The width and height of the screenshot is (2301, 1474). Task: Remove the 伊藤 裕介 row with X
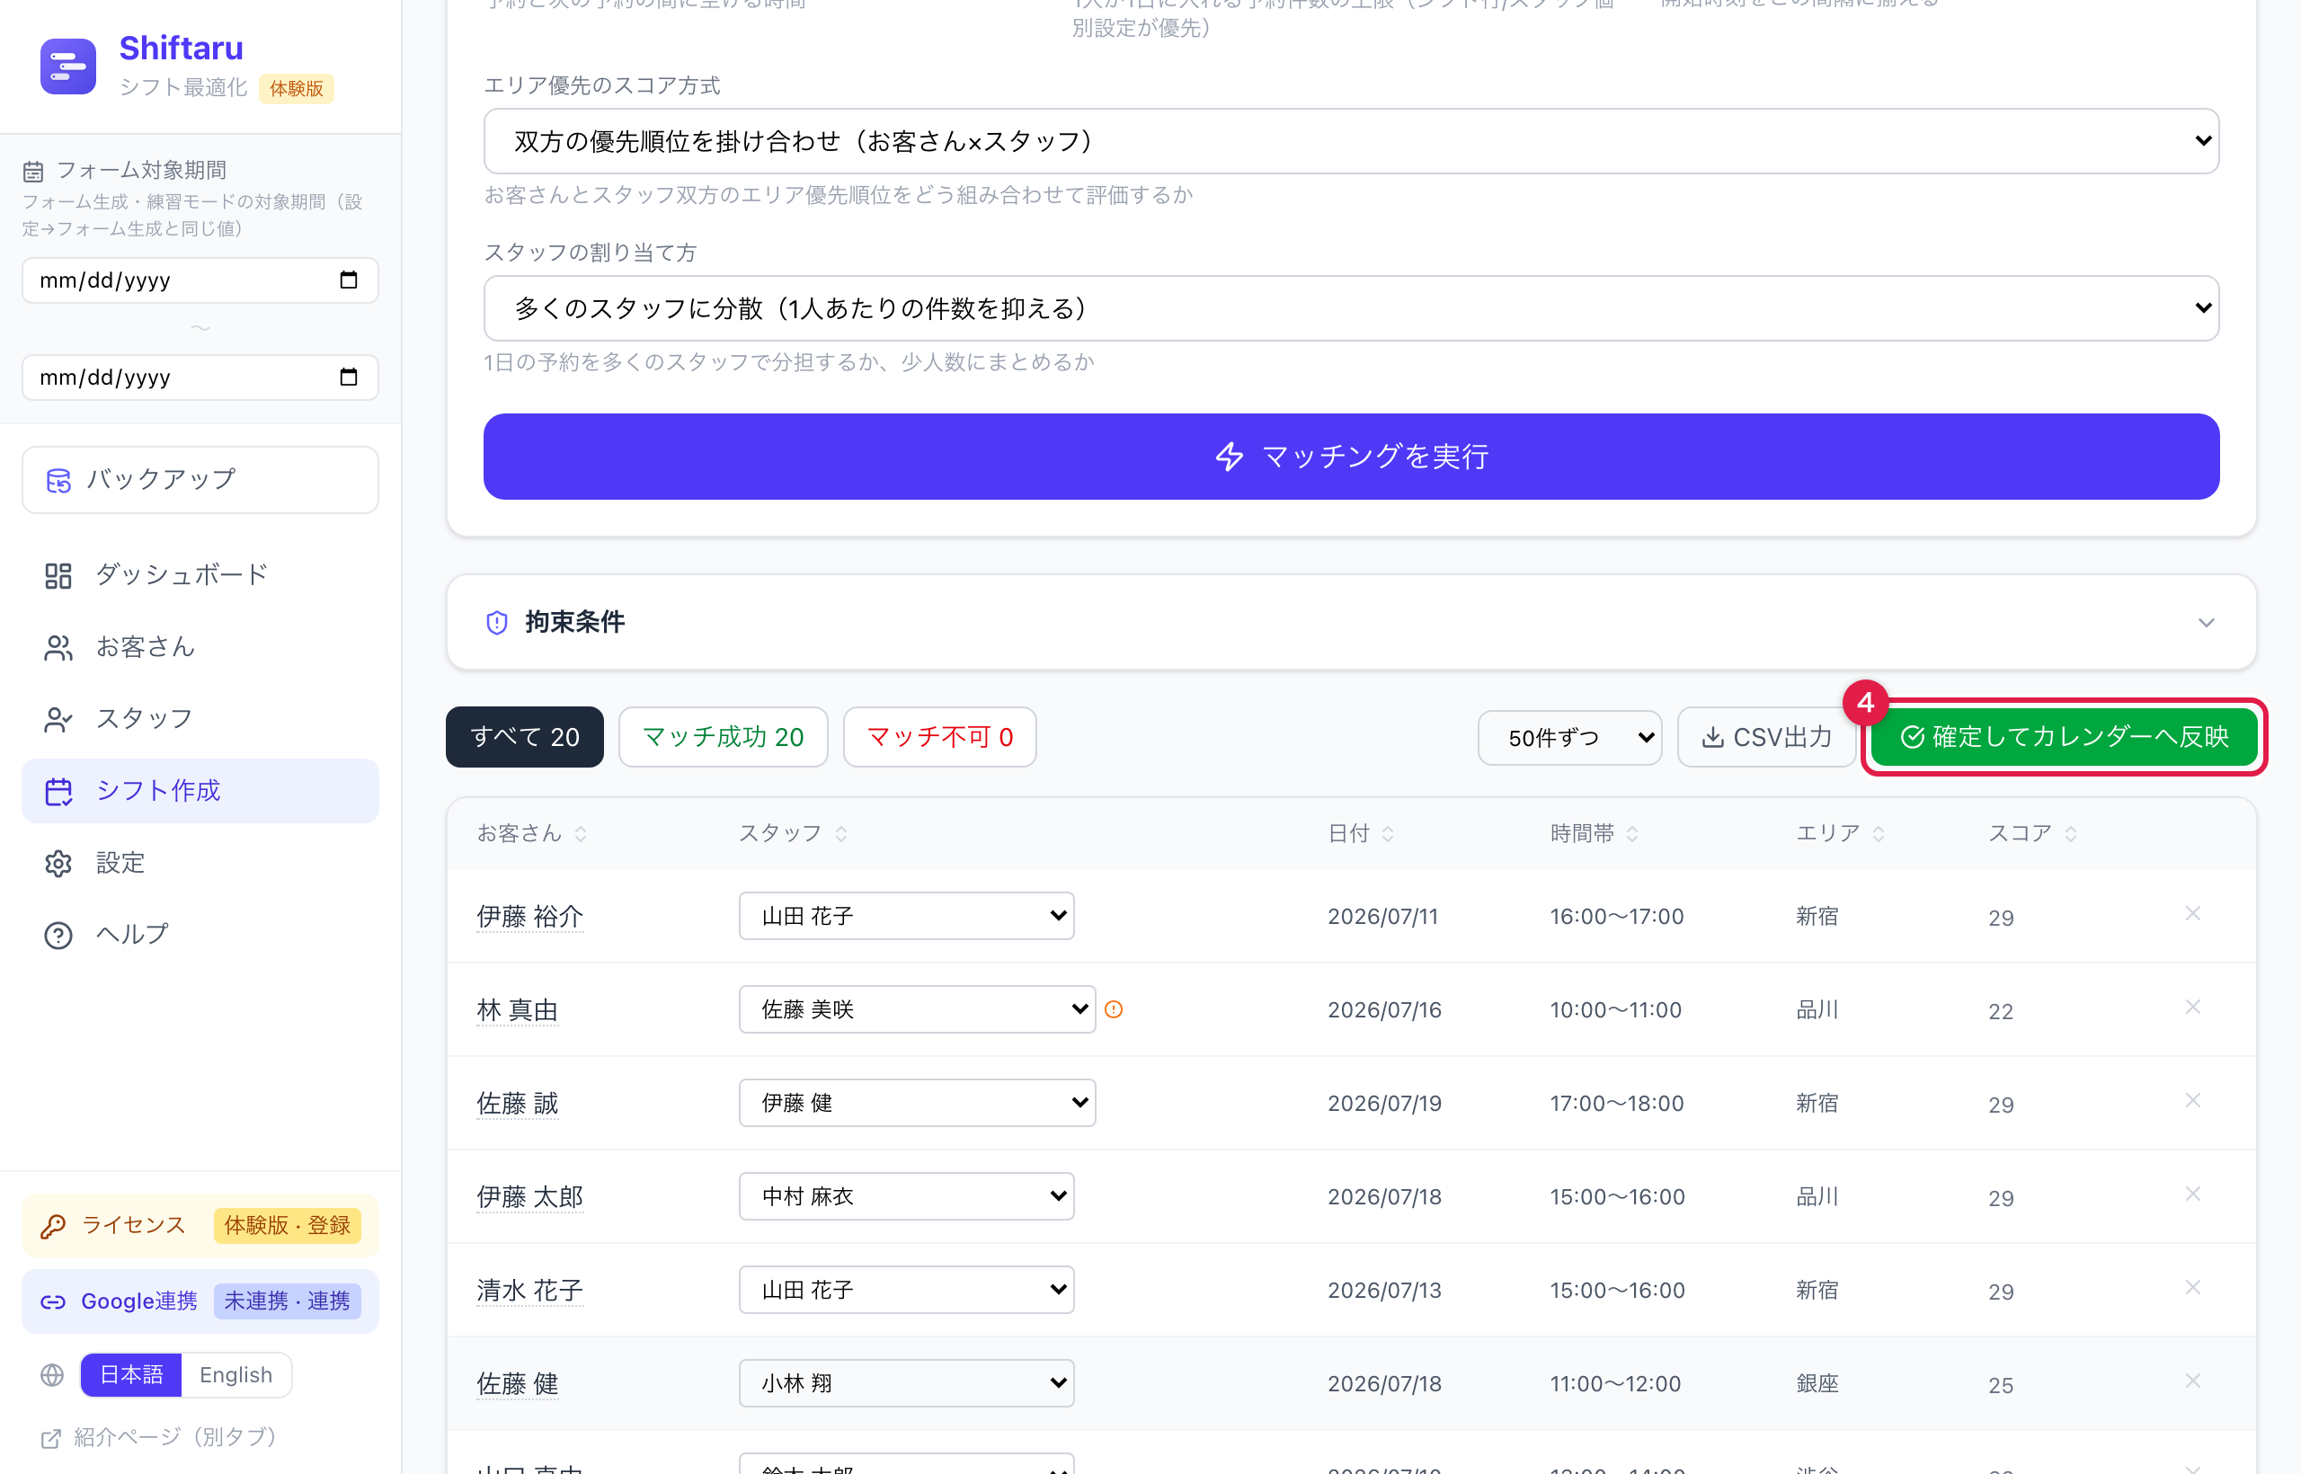point(2193,914)
